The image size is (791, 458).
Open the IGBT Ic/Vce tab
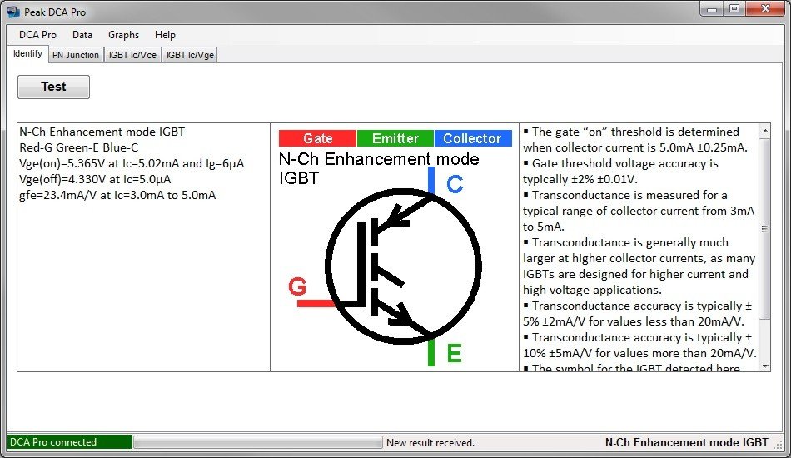coord(132,55)
